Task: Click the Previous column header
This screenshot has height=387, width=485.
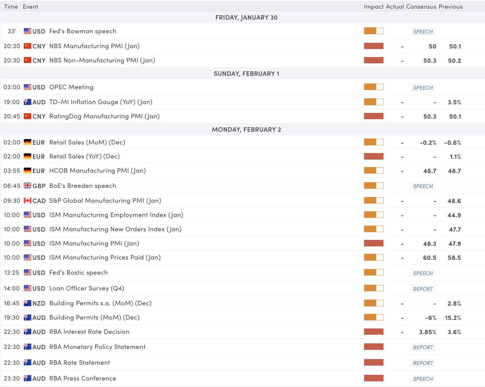Action: coord(450,7)
